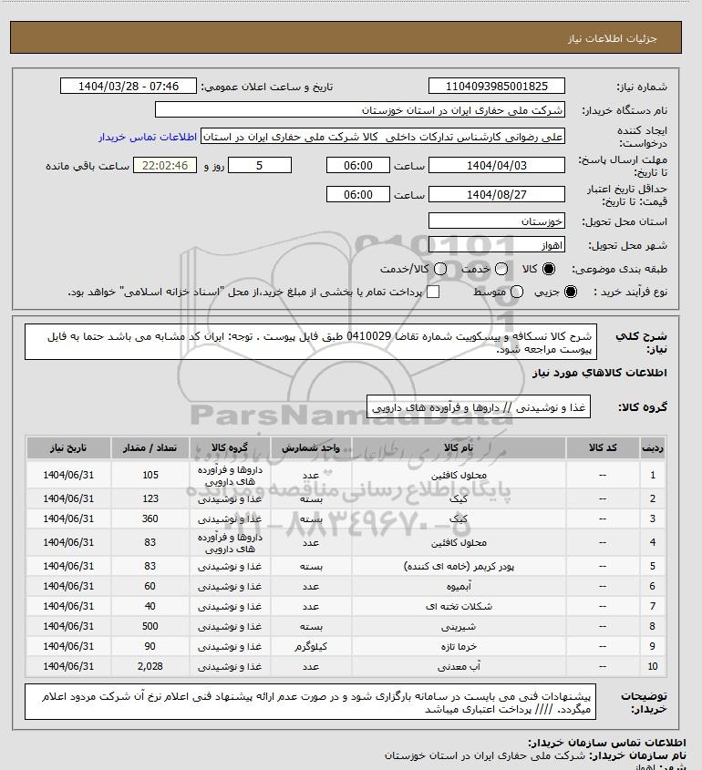
Task: Click the request creator field علی رضوانی
Action: [383, 137]
